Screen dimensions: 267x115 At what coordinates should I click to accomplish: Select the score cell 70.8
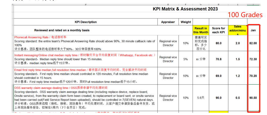click(219, 59)
